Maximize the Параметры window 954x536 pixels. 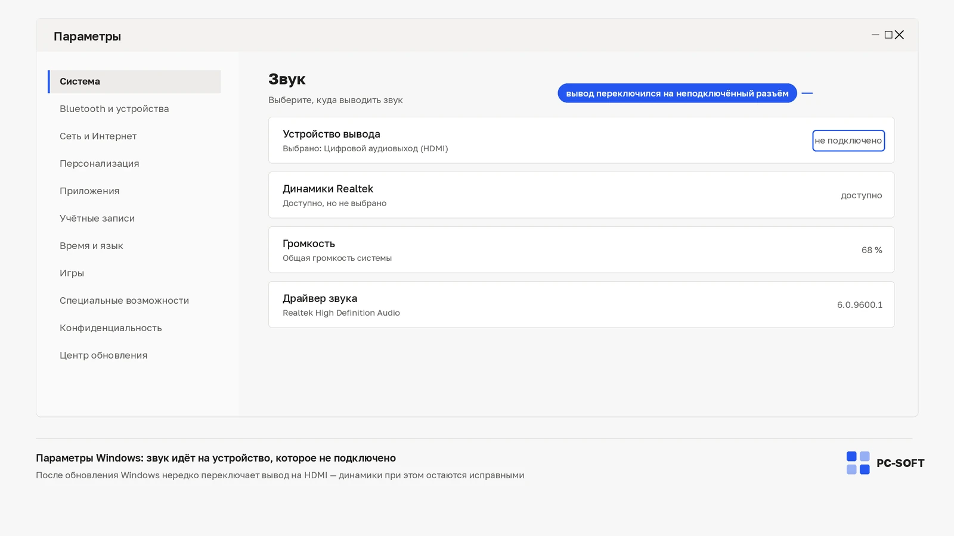888,35
